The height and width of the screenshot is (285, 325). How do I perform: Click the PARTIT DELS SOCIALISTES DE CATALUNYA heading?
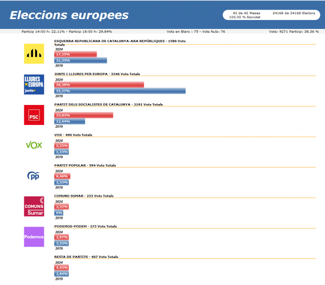click(x=92, y=104)
